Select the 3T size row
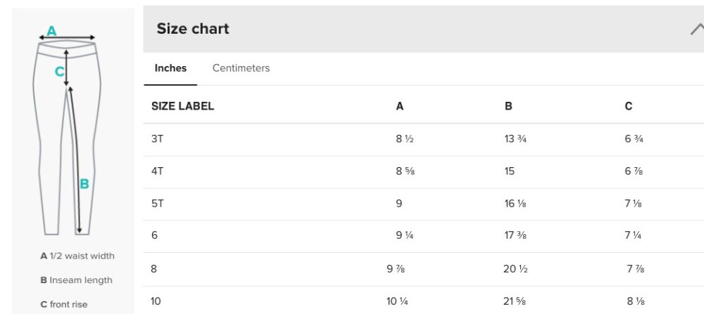Screen dimensions: 704x314 pyautogui.click(x=423, y=139)
